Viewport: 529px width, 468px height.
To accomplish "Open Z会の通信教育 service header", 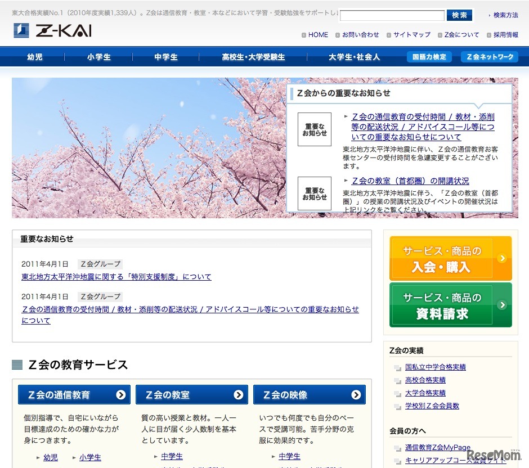I will point(74,394).
